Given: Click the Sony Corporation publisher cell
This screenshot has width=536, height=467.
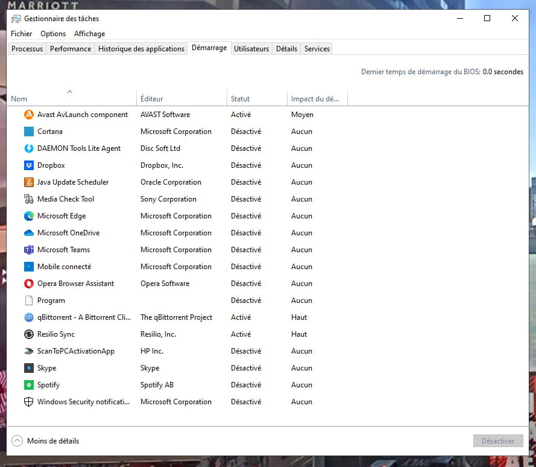Looking at the screenshot, I should coord(169,199).
